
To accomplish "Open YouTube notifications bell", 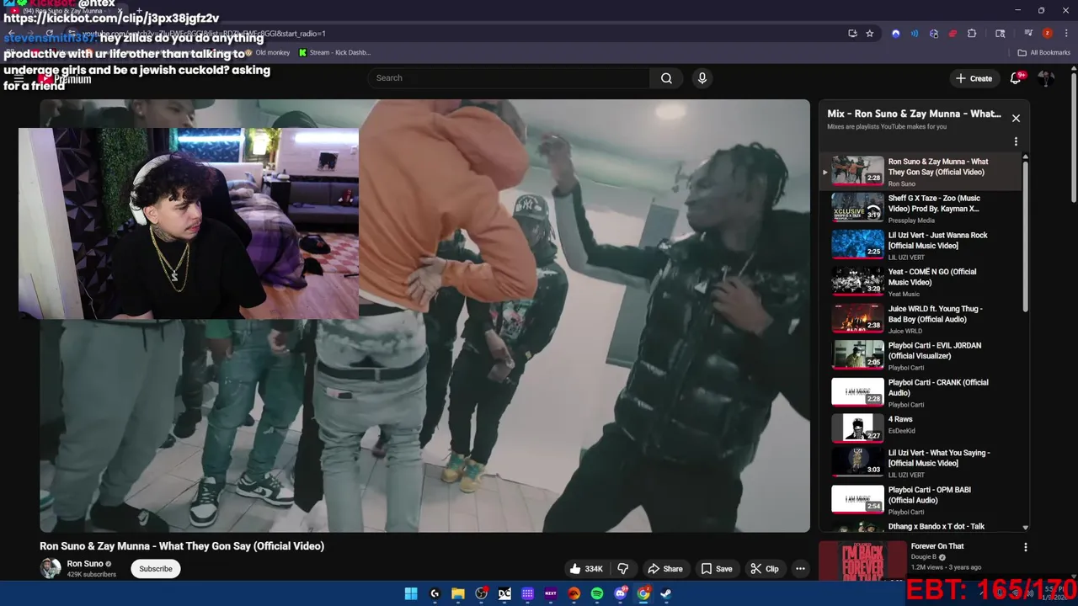I will [1016, 78].
